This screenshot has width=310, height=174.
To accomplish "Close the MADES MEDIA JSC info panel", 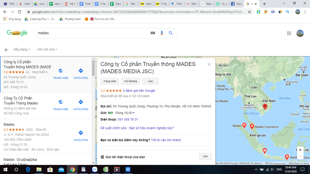I will click(x=209, y=64).
